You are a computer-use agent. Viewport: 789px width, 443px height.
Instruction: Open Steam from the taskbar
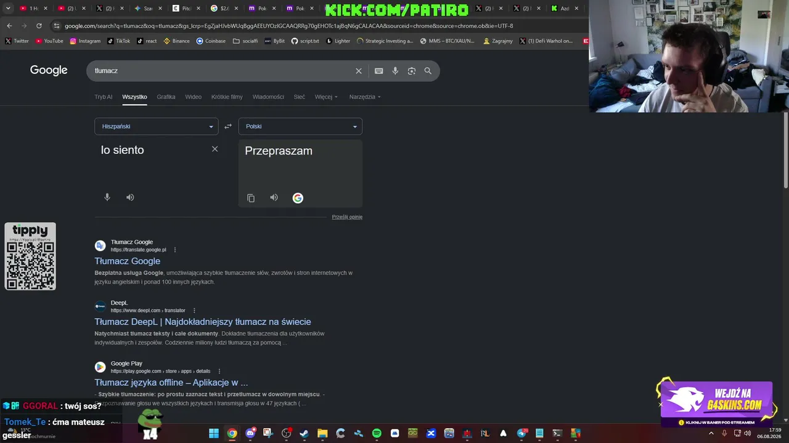click(304, 433)
